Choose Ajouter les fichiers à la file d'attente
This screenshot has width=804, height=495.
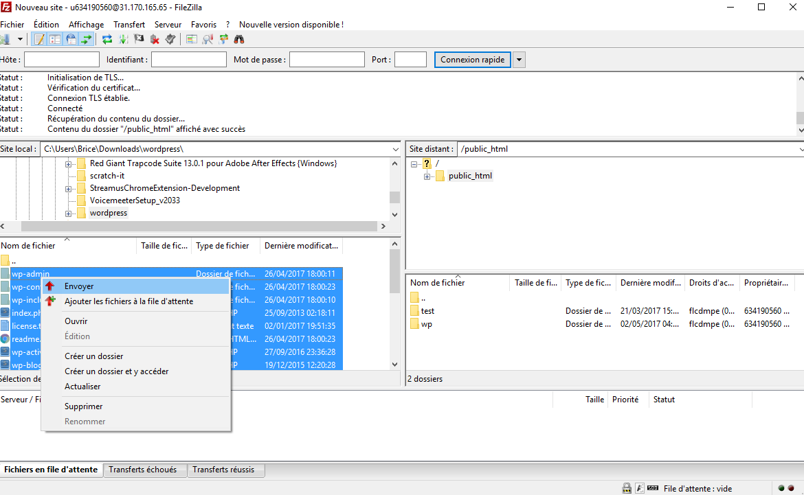tap(136, 301)
